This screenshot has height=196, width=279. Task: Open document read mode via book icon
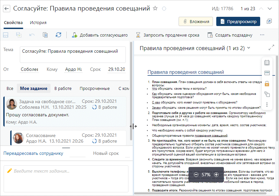click(266, 63)
